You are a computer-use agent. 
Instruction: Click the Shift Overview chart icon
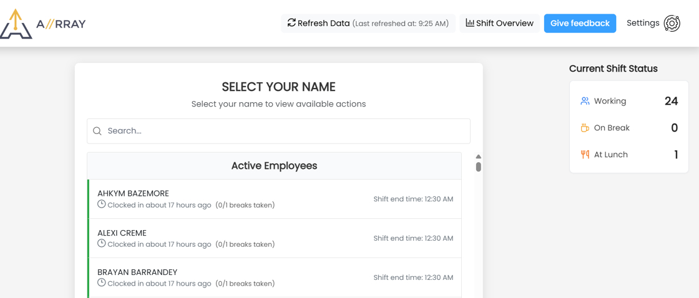point(470,23)
